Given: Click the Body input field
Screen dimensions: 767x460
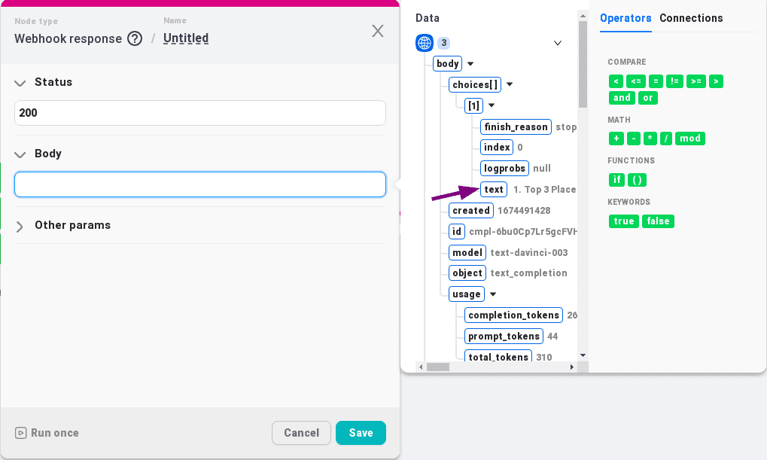Looking at the screenshot, I should point(200,184).
